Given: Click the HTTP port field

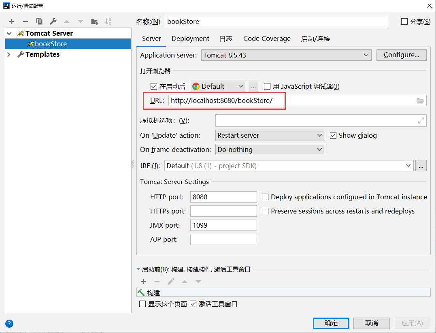Looking at the screenshot, I should pyautogui.click(x=223, y=197).
